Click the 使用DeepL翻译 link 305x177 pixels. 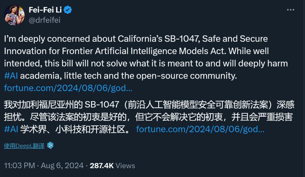tap(24, 146)
